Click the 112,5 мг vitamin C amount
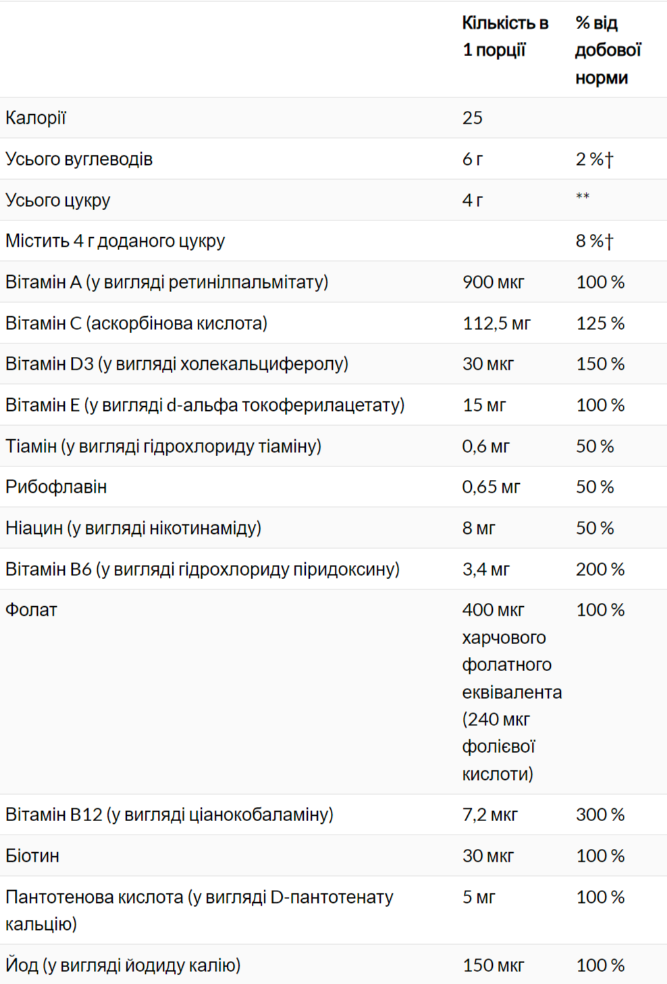 [496, 324]
